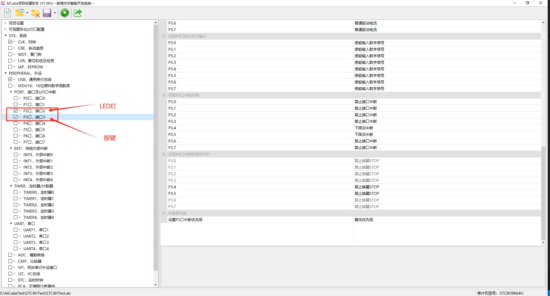Click the property grid scroll down arrow
550x296 pixels.
point(543,242)
